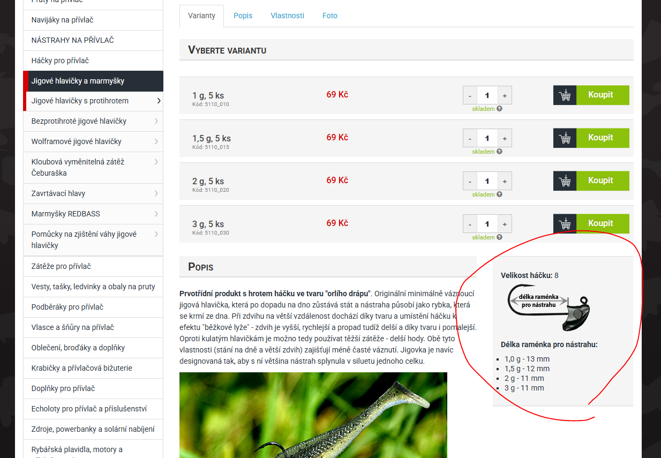Viewport: 661px width, 458px height.
Task: Click stock info icon for 3 g variant
Action: click(x=499, y=237)
